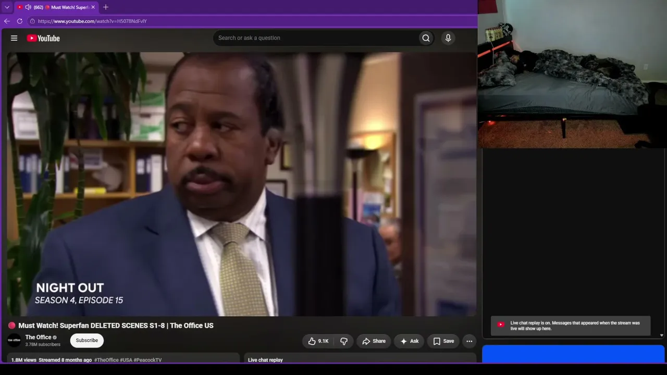Viewport: 667px width, 375px height.
Task: View site info via the lock icon
Action: click(32, 21)
